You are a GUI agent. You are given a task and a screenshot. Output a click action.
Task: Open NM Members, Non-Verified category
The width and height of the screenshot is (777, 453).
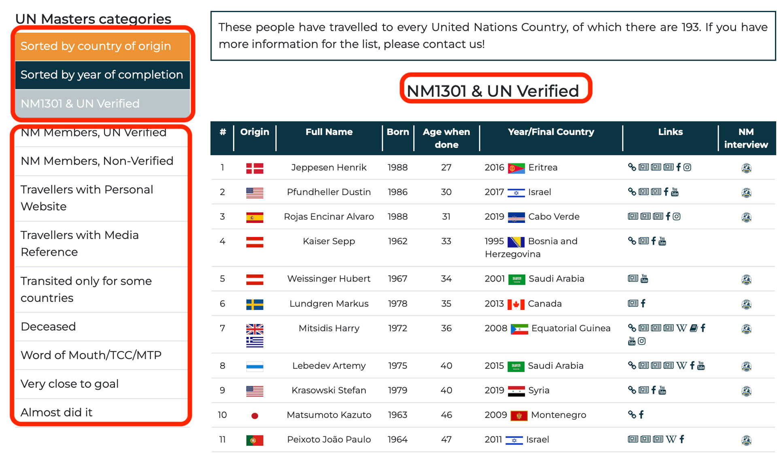(x=97, y=161)
